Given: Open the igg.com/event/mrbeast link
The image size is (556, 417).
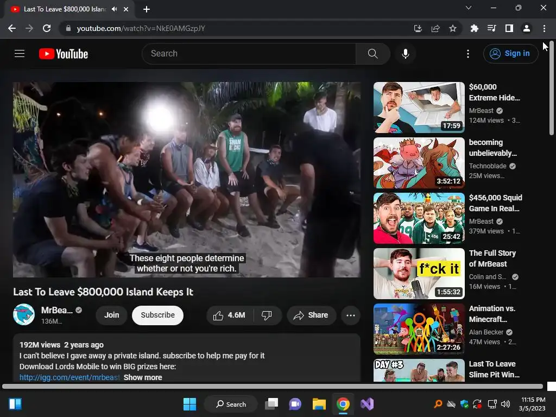Looking at the screenshot, I should (69, 377).
